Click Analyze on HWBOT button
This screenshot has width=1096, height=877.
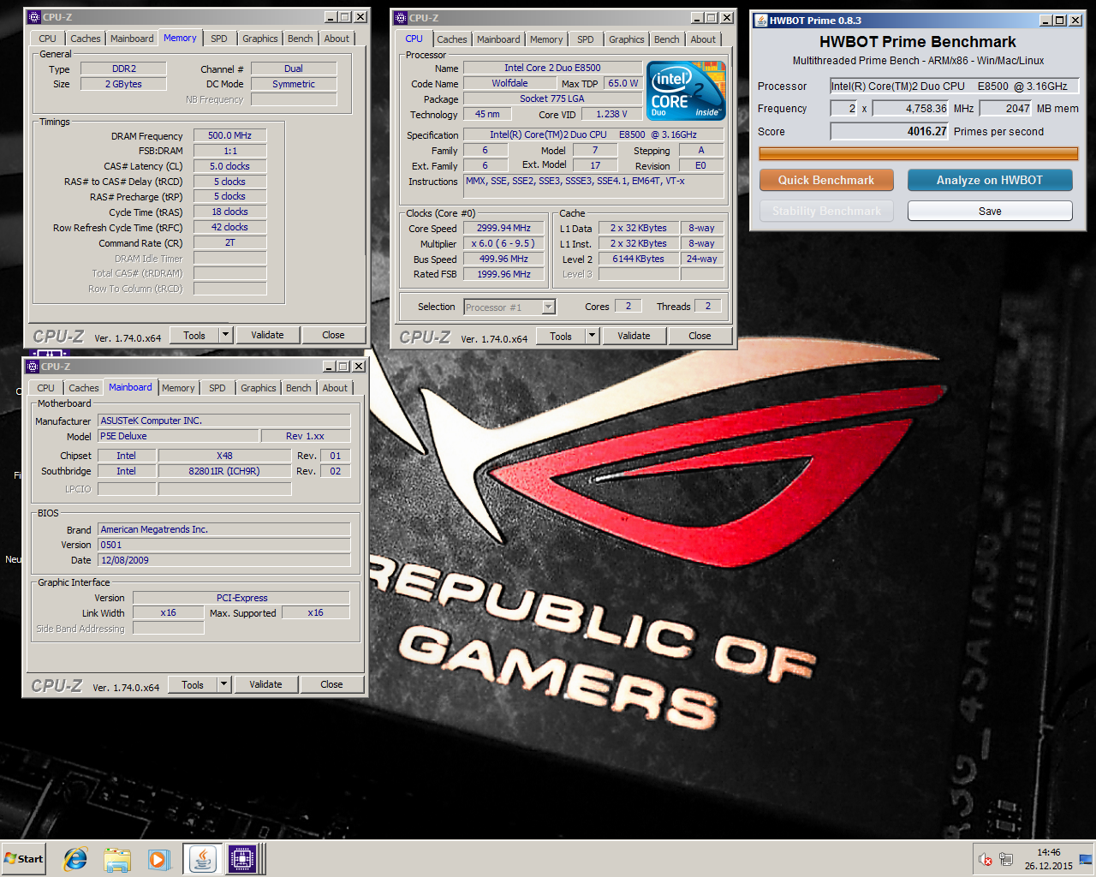(x=990, y=180)
